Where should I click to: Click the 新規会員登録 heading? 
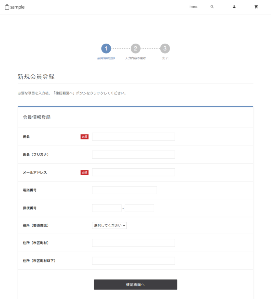36,77
